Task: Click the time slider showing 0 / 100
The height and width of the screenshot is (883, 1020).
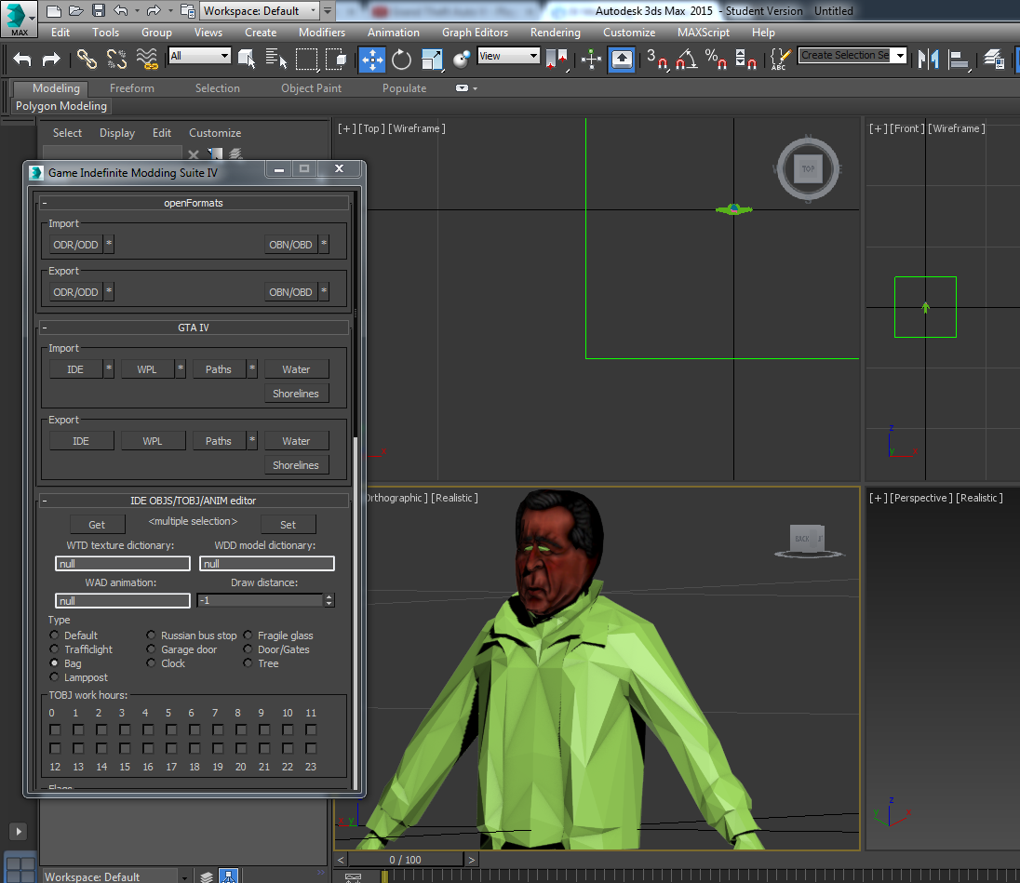Action: [405, 860]
